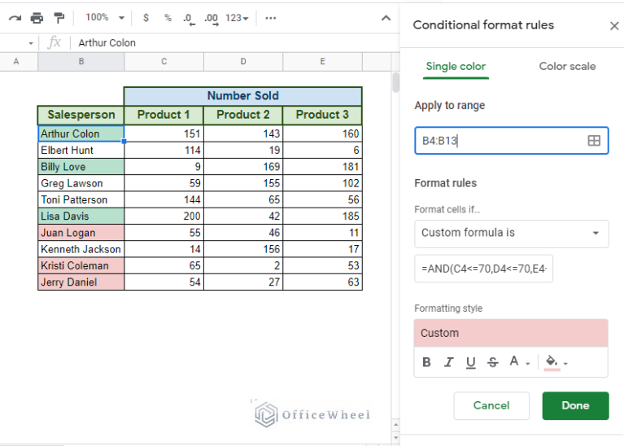Screen dimensions: 624x446
Task: Toggle underline in formatting style
Action: [x=470, y=362]
